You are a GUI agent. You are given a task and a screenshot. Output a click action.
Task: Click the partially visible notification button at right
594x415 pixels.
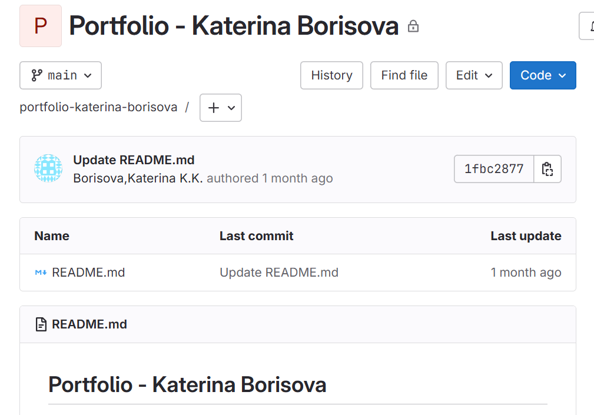[x=588, y=26]
